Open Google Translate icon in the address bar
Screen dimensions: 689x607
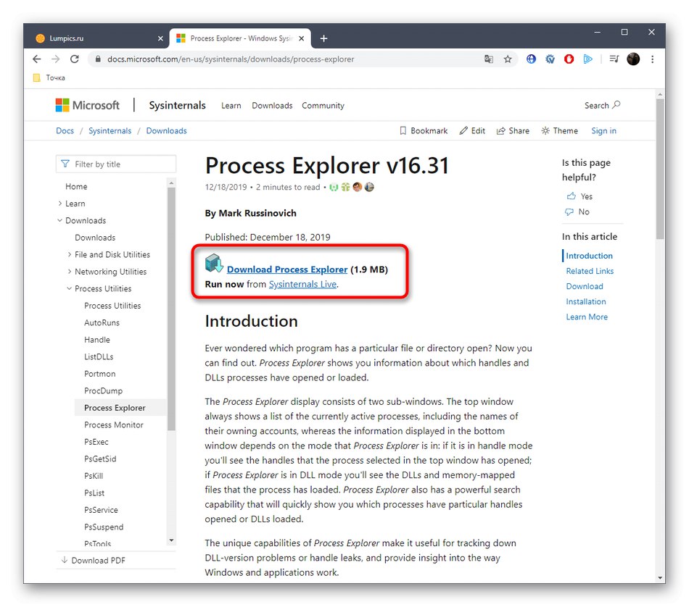pyautogui.click(x=489, y=59)
